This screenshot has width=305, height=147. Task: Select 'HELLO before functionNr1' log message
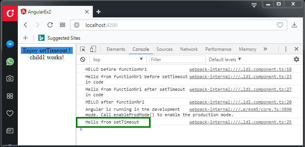116,69
